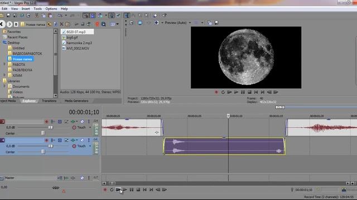This screenshot has height=200, width=357.
Task: Play the video in the preview window
Action: tap(236, 92)
